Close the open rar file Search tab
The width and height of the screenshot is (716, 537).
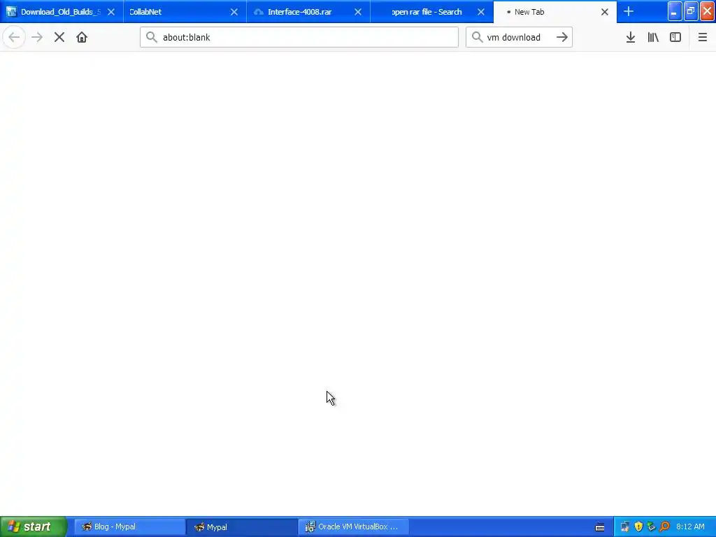click(481, 12)
